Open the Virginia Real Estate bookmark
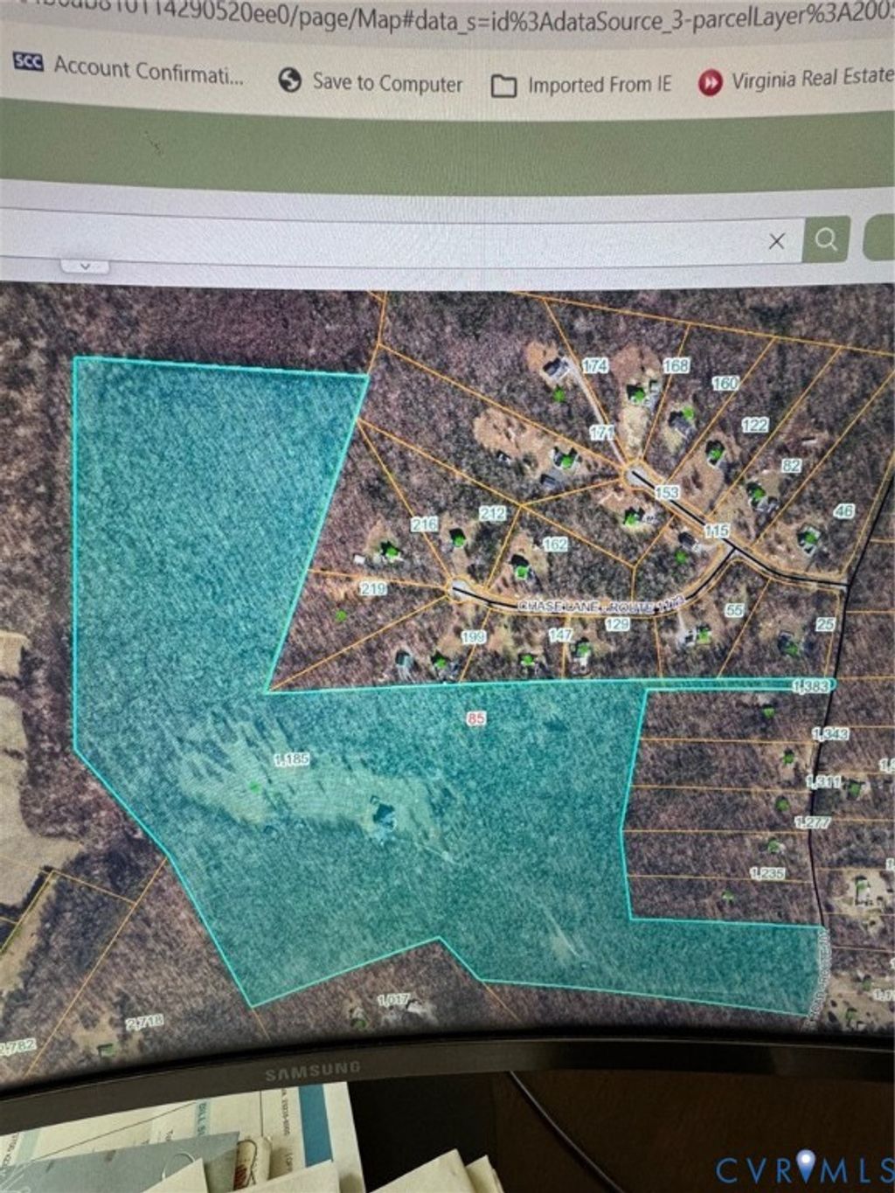Screen dimensions: 895x1193 click(795, 80)
